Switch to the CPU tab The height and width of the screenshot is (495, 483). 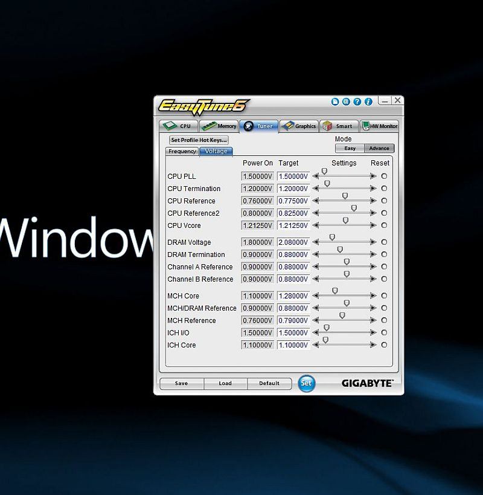179,126
